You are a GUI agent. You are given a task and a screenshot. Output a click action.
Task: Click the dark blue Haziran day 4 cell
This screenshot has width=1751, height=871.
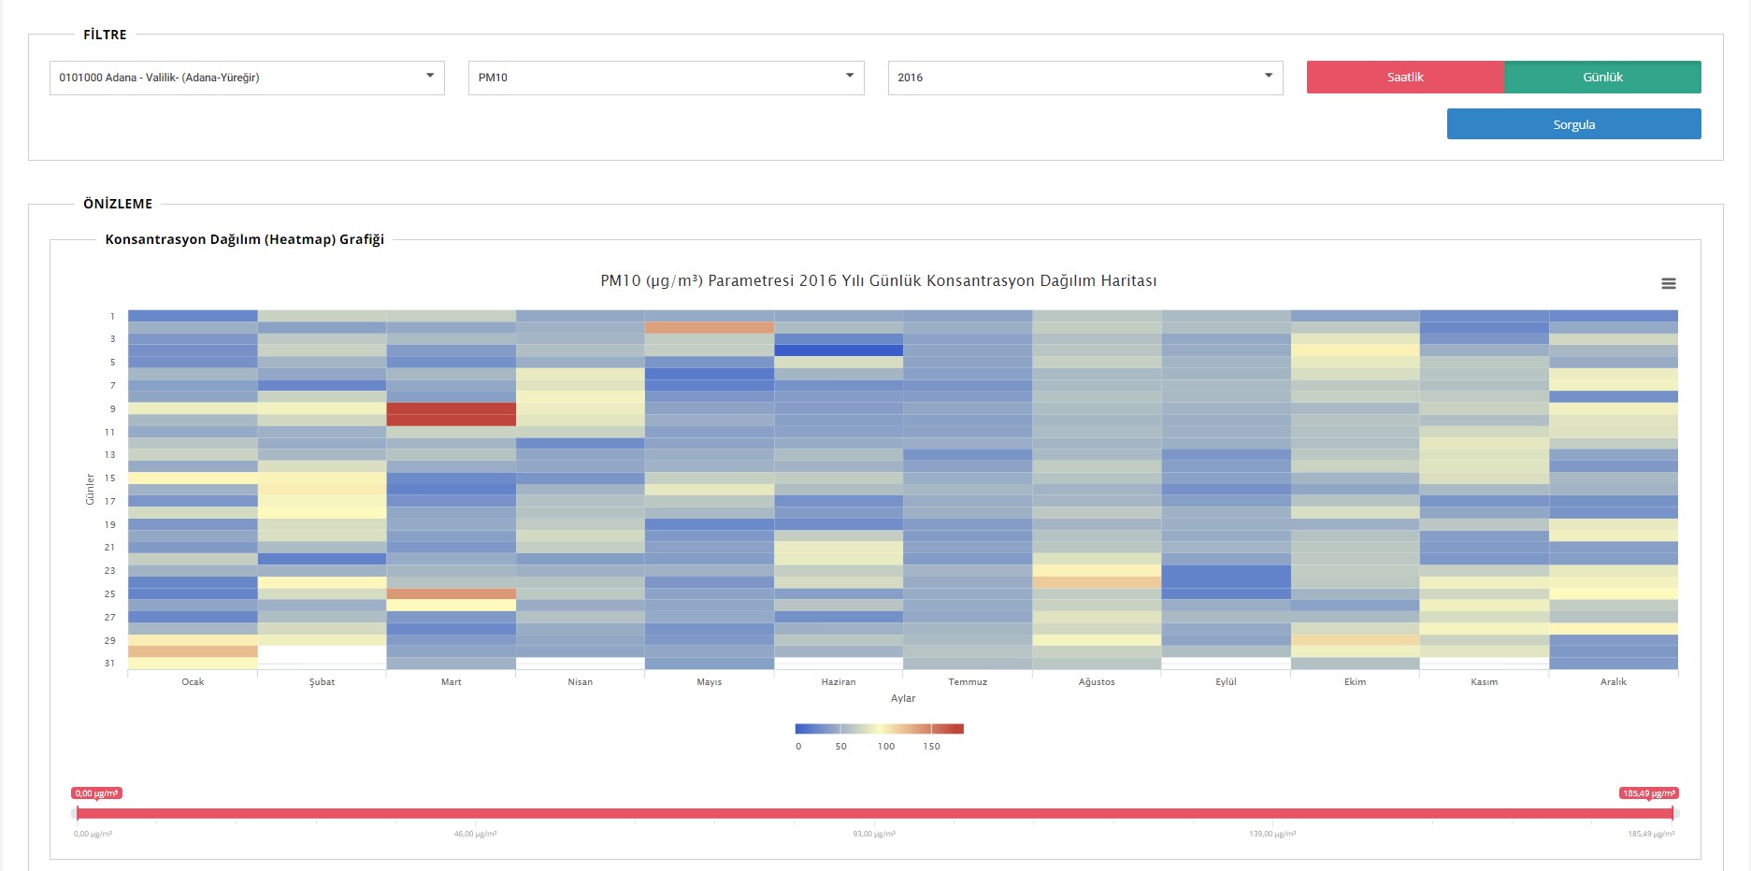pyautogui.click(x=839, y=350)
